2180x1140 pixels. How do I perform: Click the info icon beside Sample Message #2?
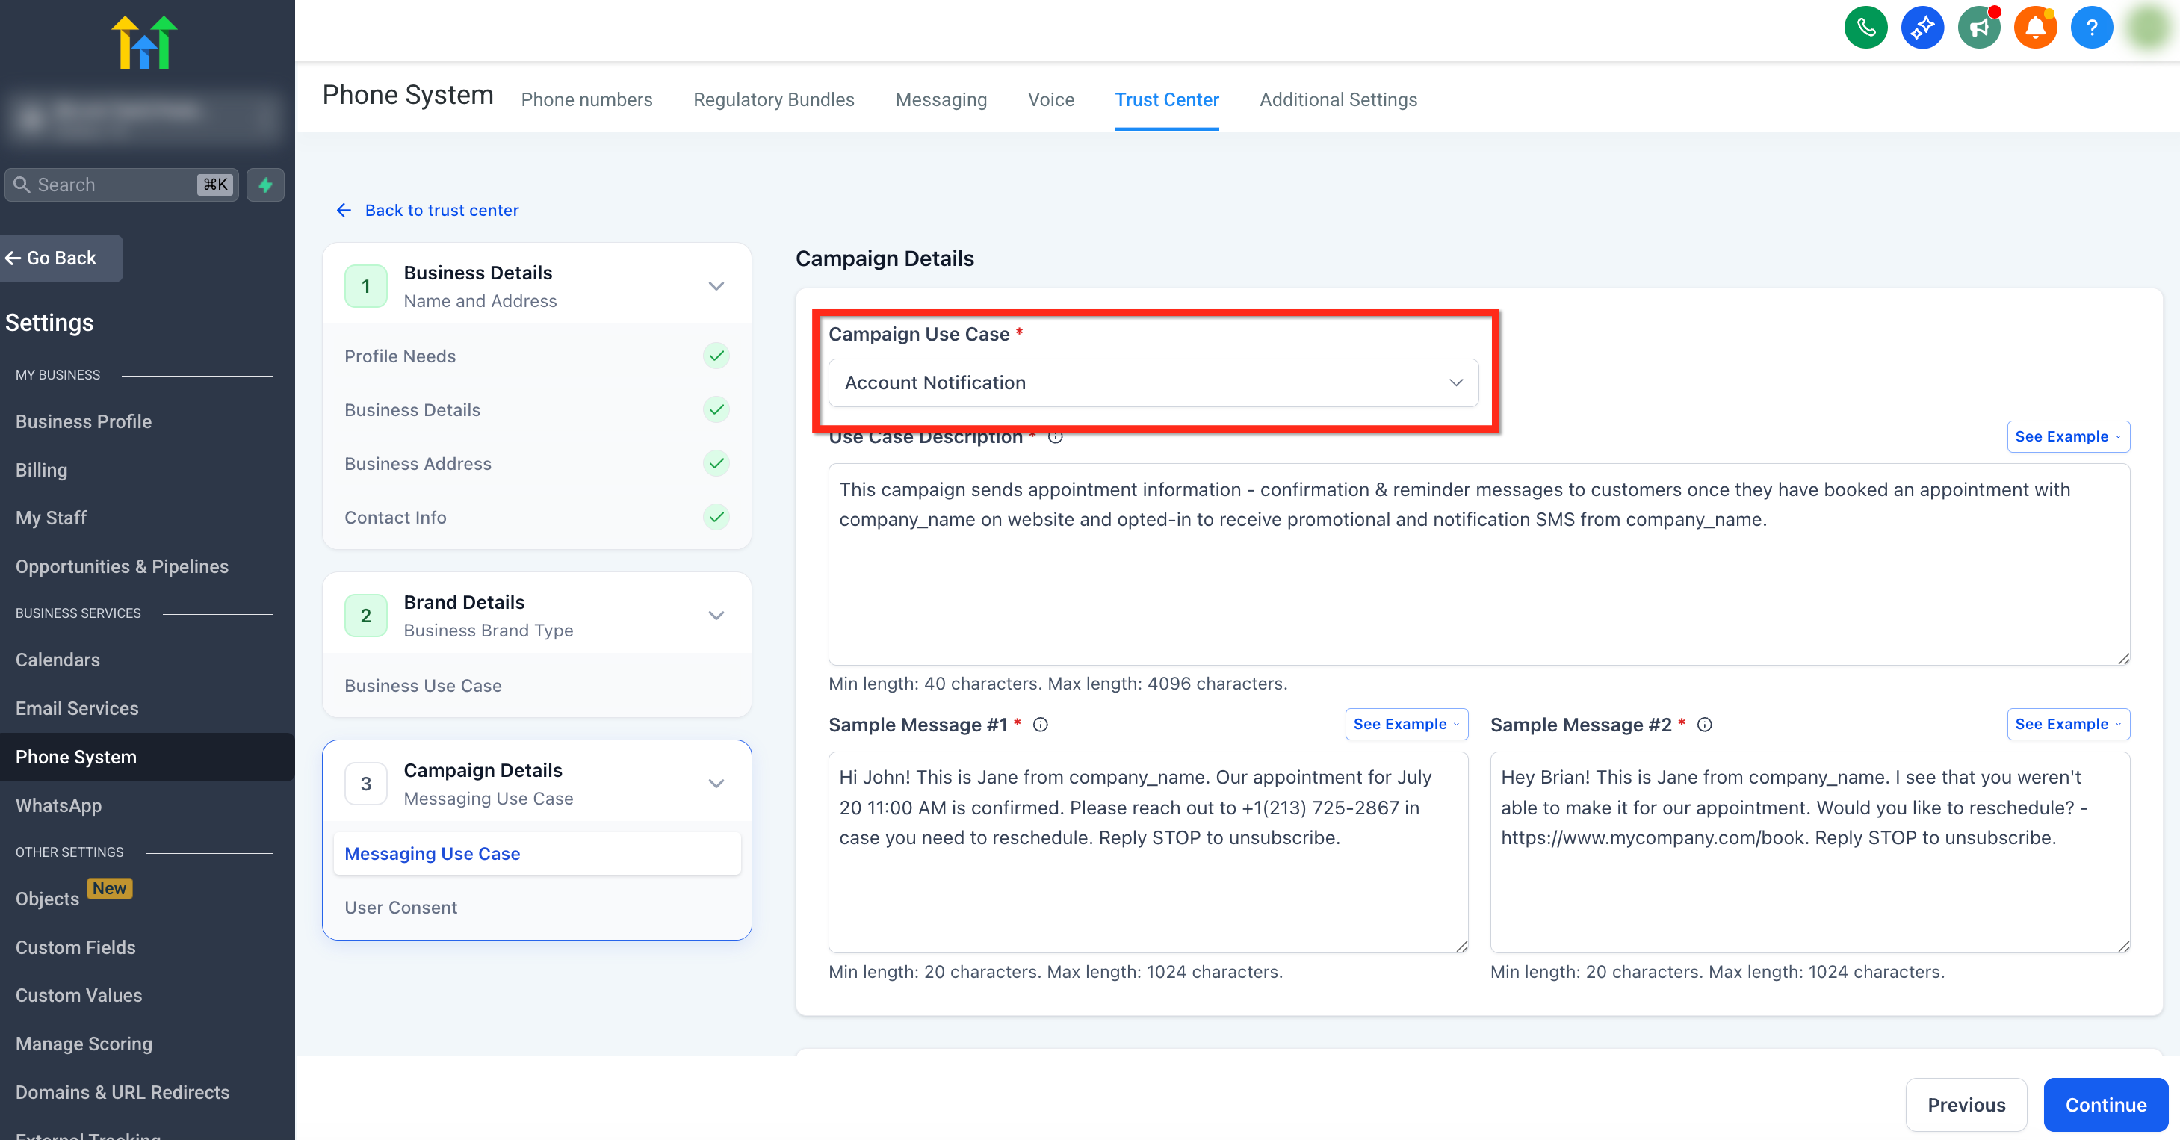tap(1704, 725)
